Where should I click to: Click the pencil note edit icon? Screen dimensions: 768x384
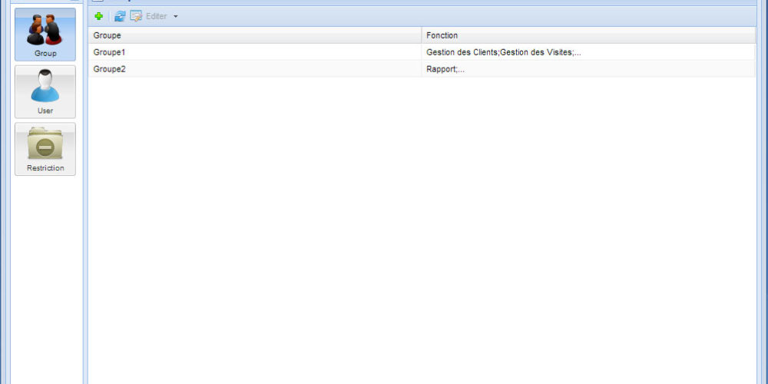point(136,16)
